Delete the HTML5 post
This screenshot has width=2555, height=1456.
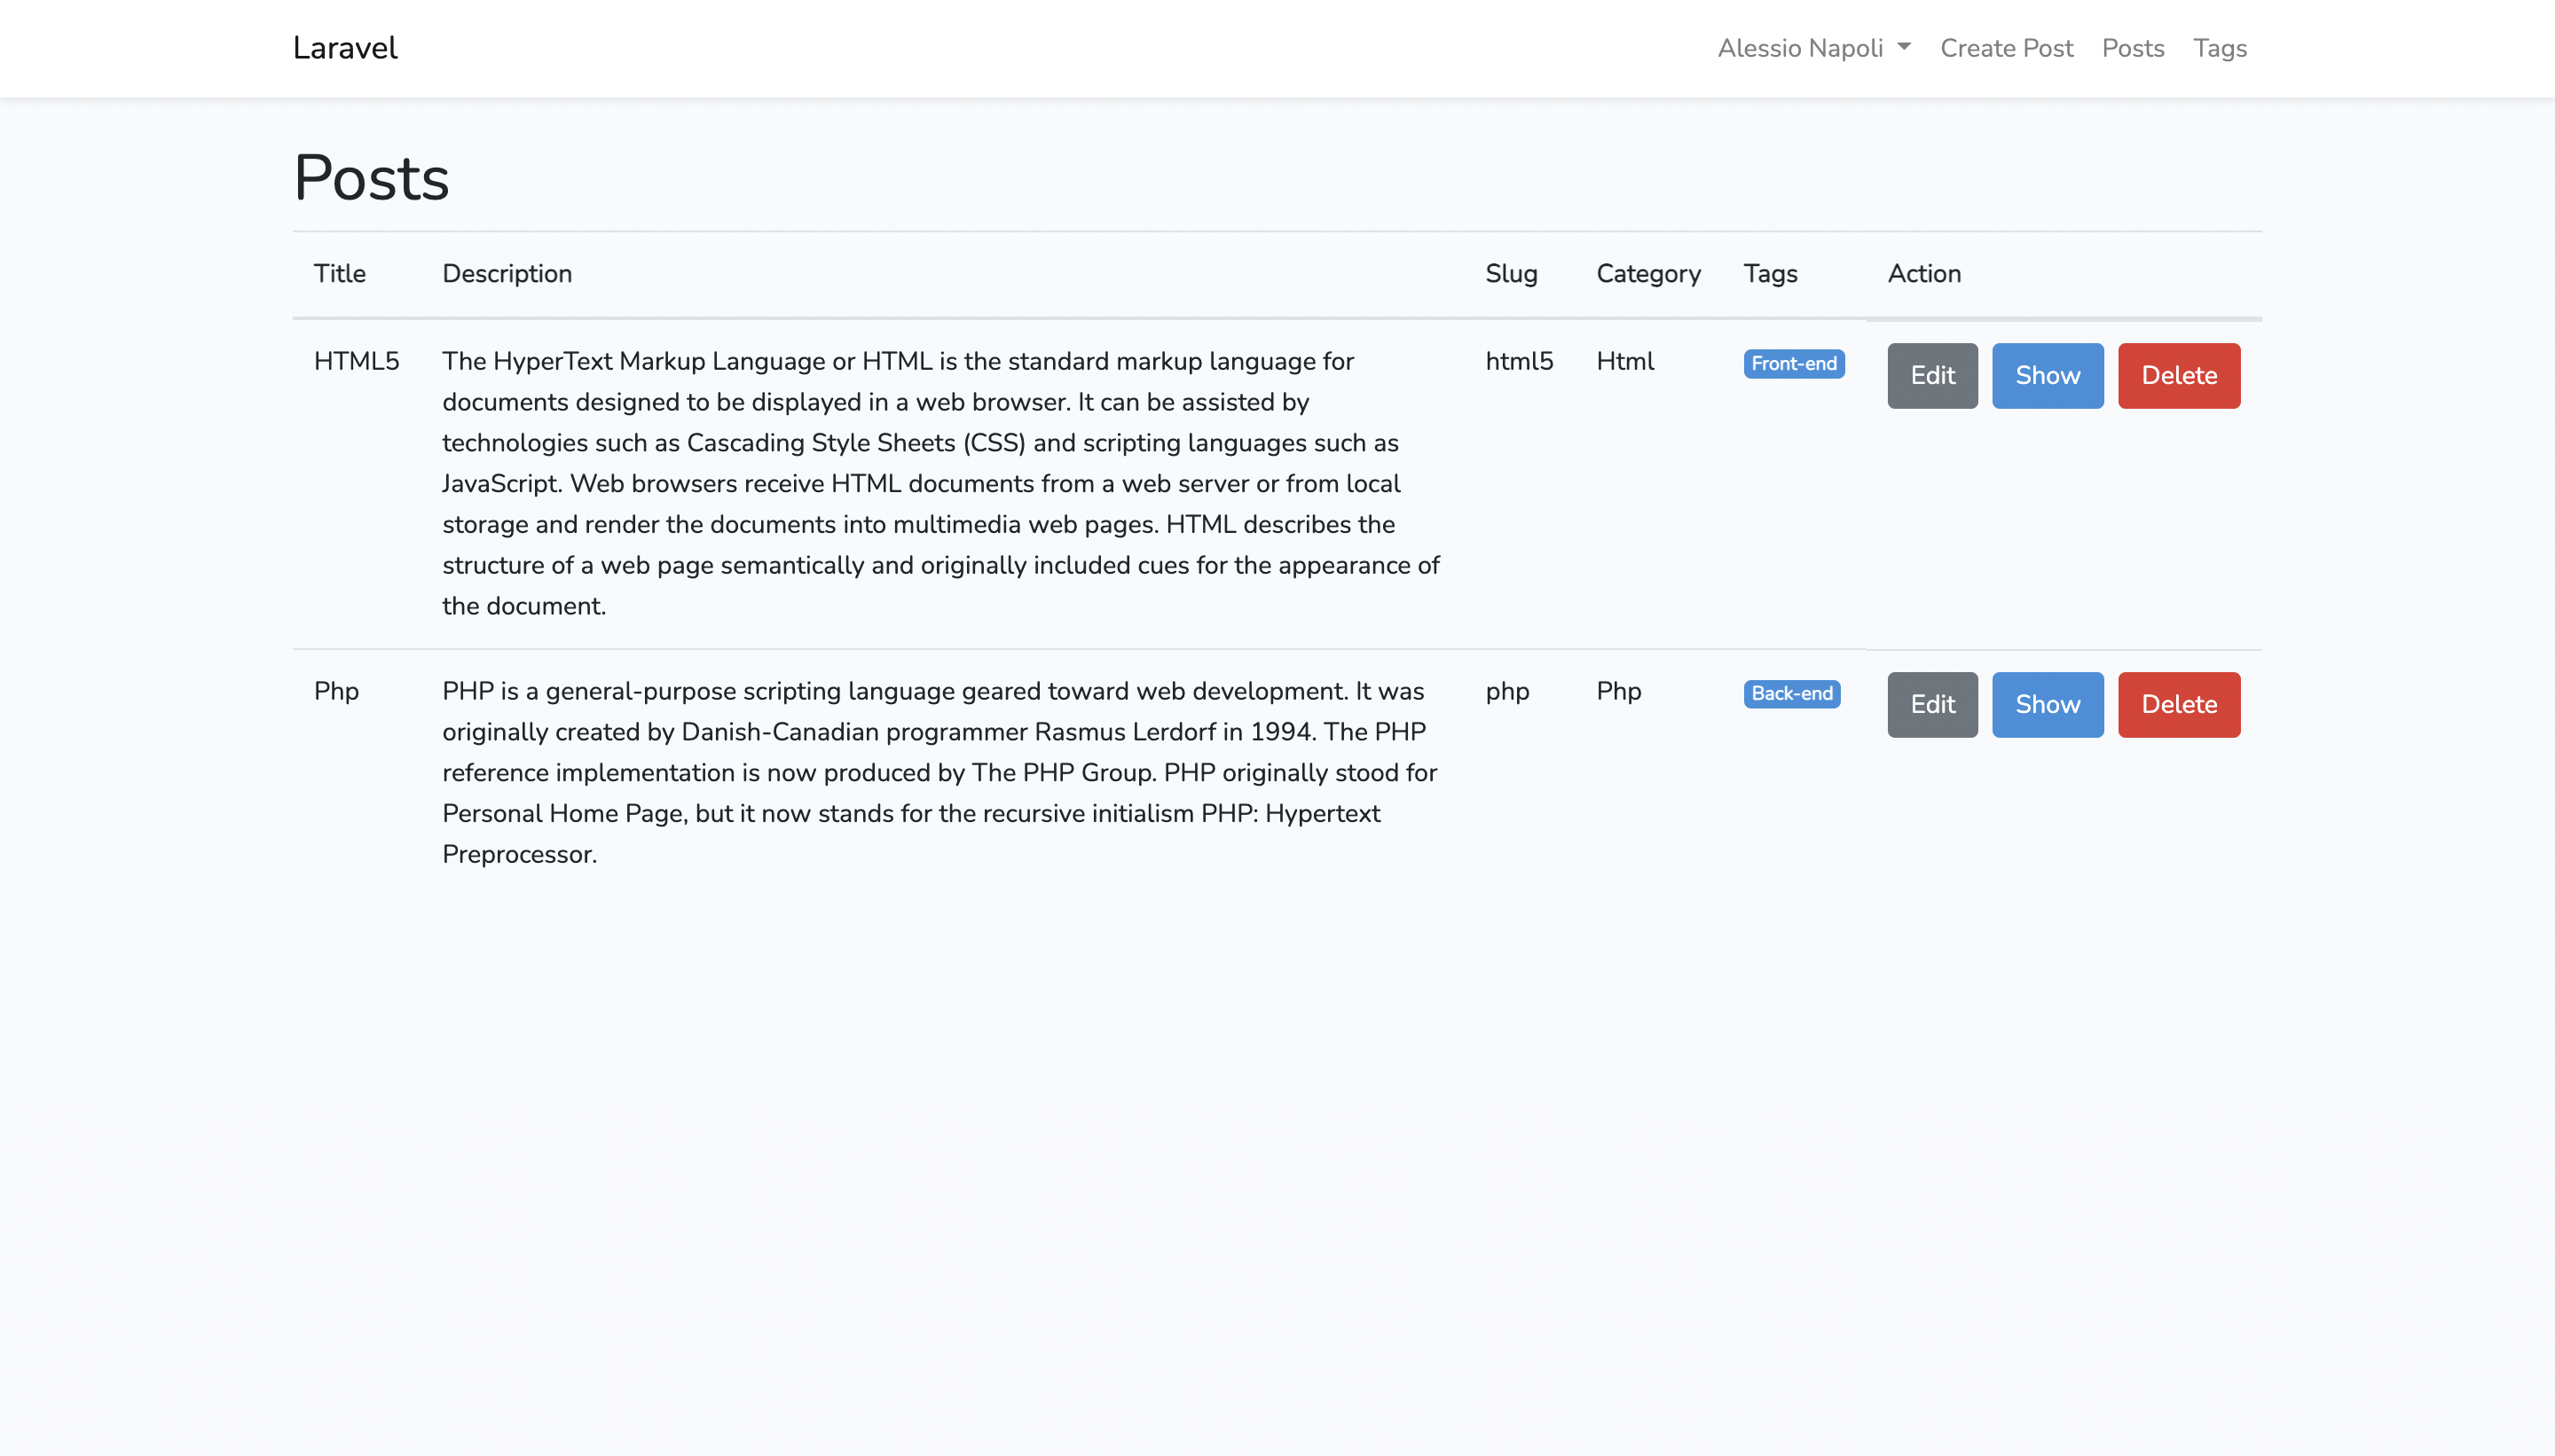2179,375
